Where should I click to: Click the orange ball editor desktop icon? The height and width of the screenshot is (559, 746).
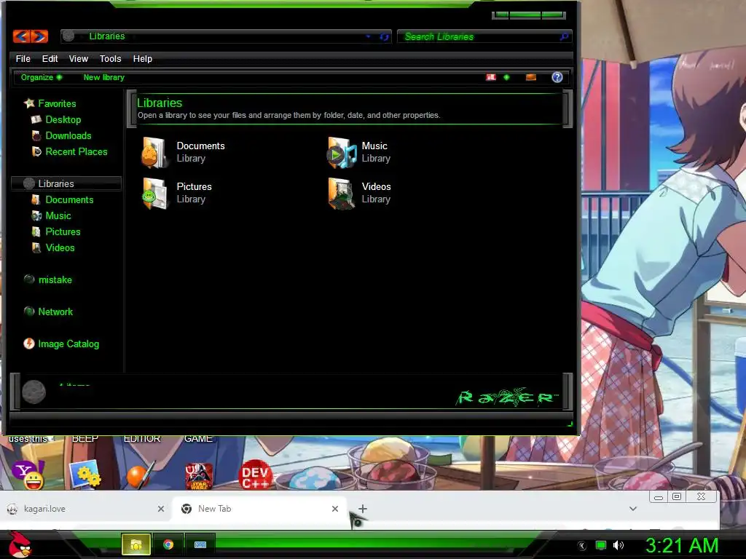pos(141,475)
